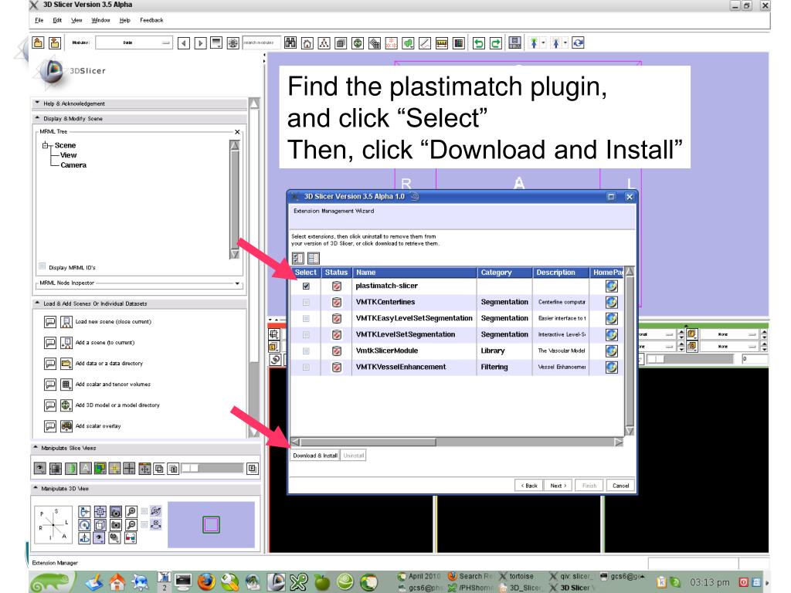
Task: Click the home folder icon in taskbar
Action: coord(117,582)
